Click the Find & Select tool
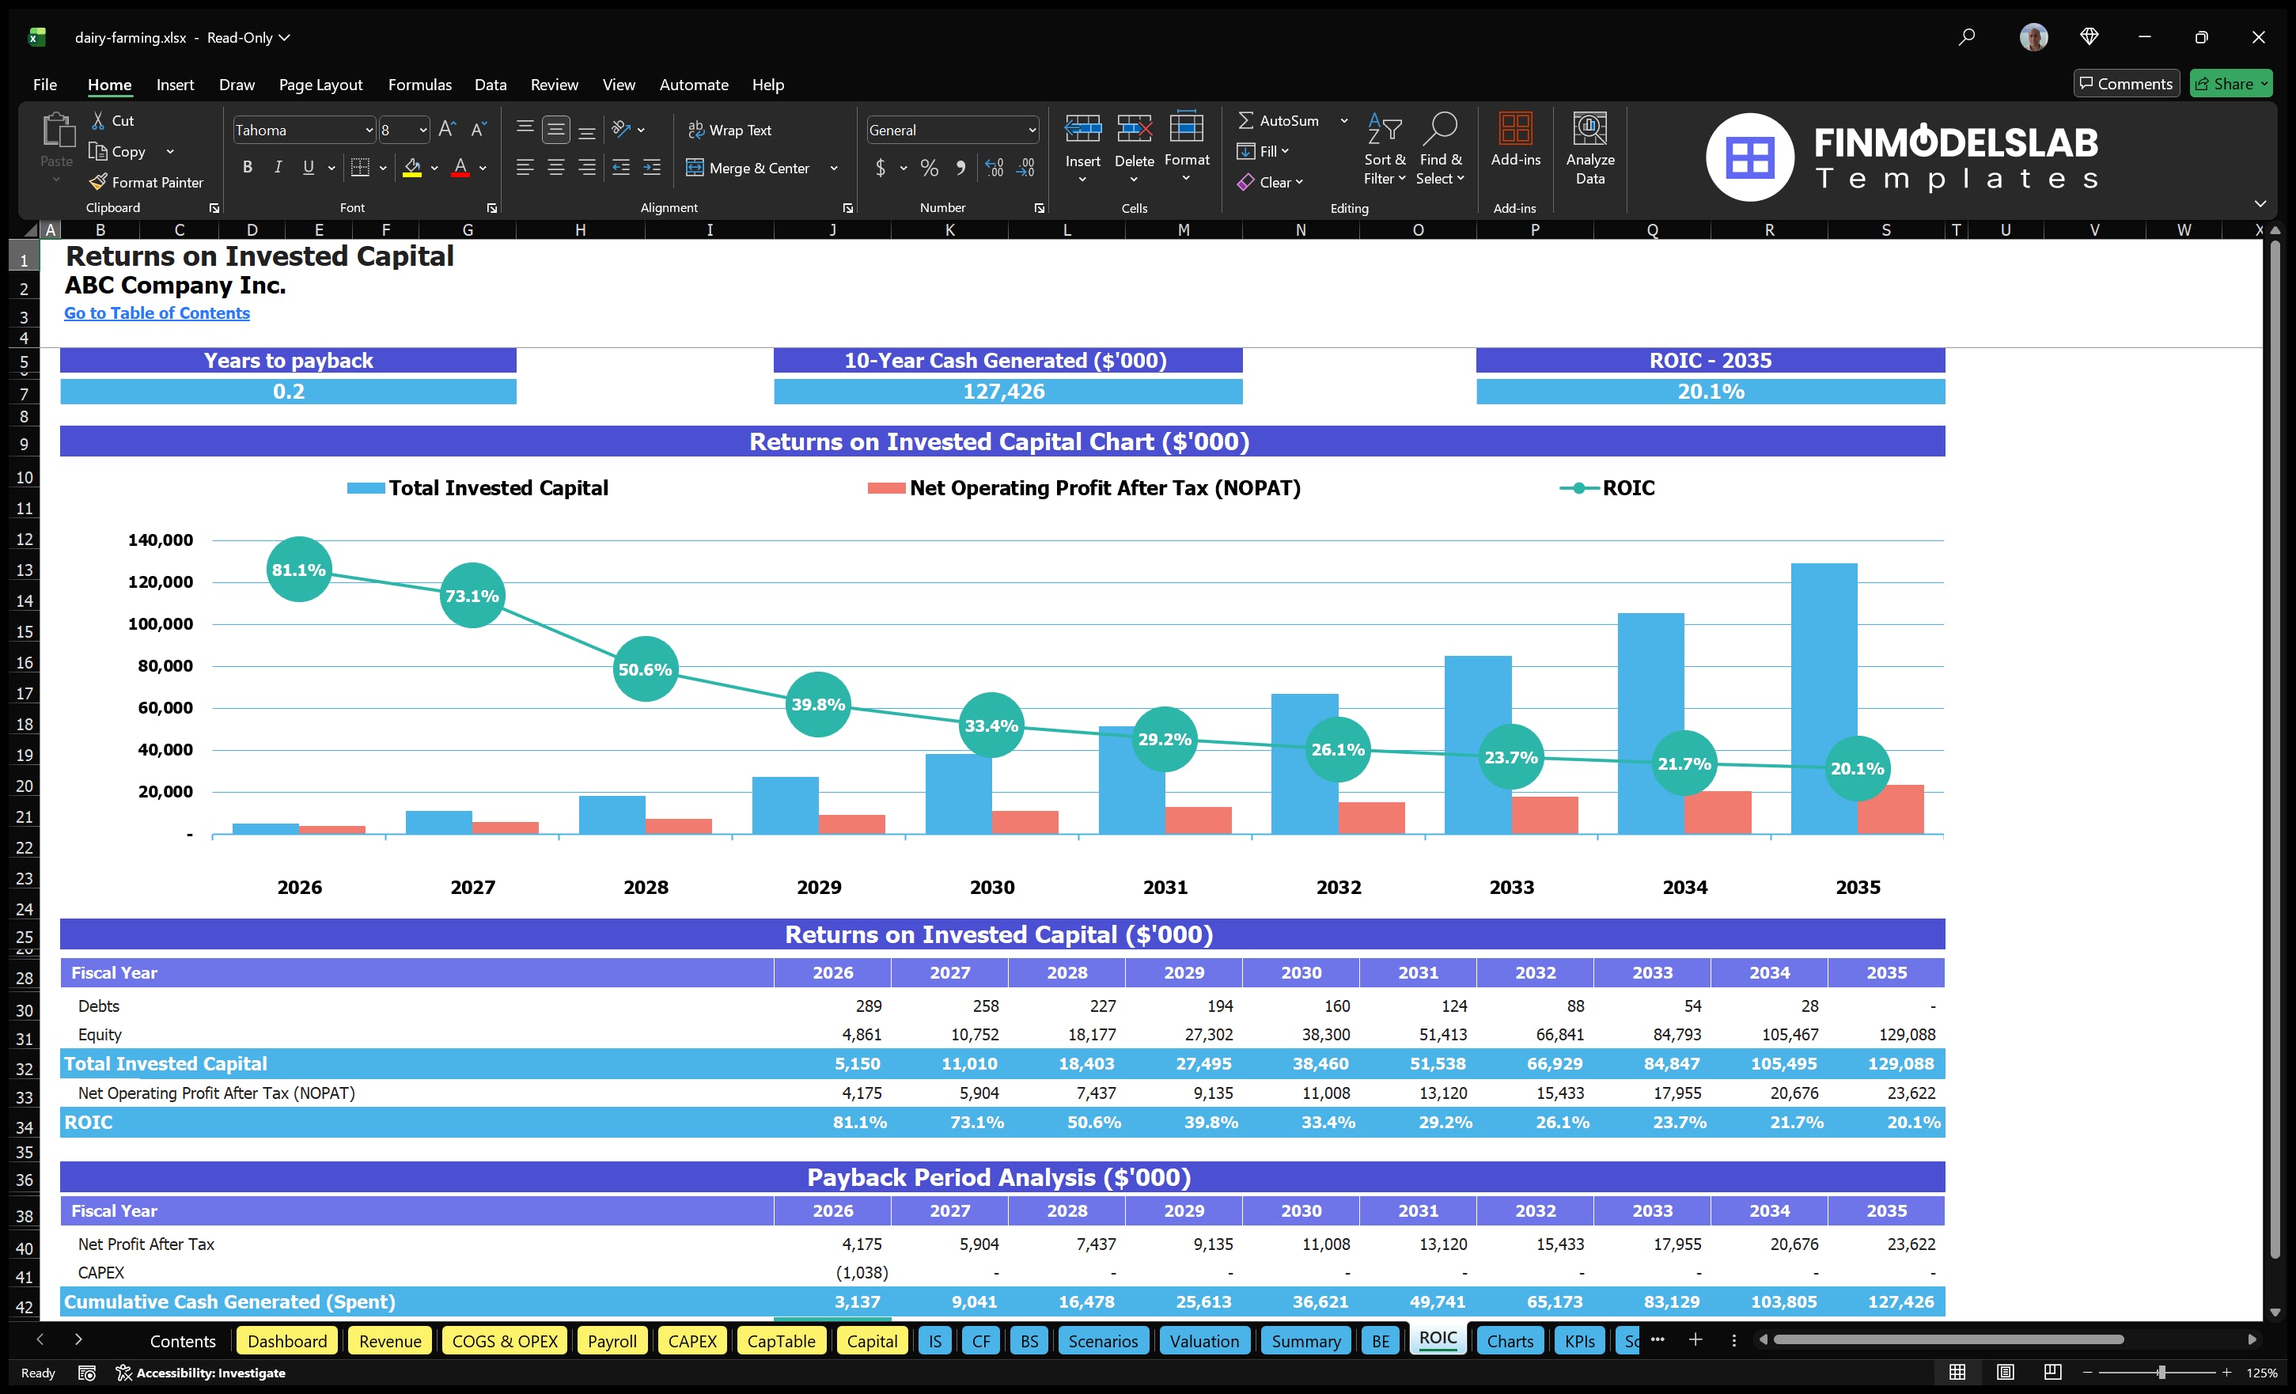Screen dimensions: 2296x1394 pos(1441,149)
